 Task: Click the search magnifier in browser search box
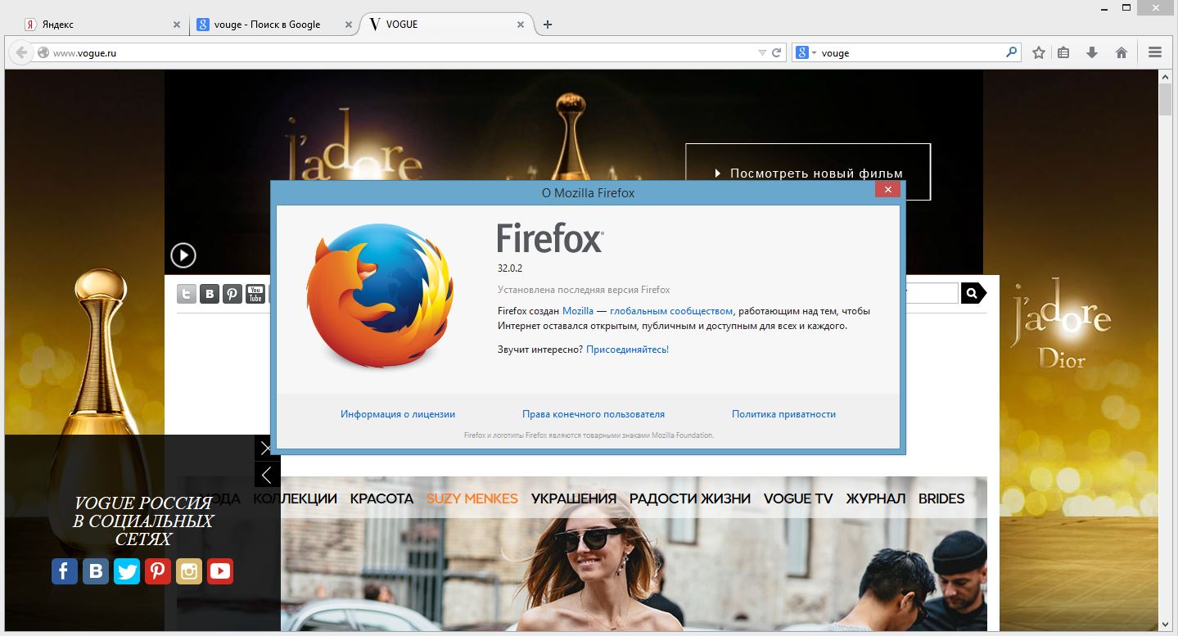click(1012, 52)
